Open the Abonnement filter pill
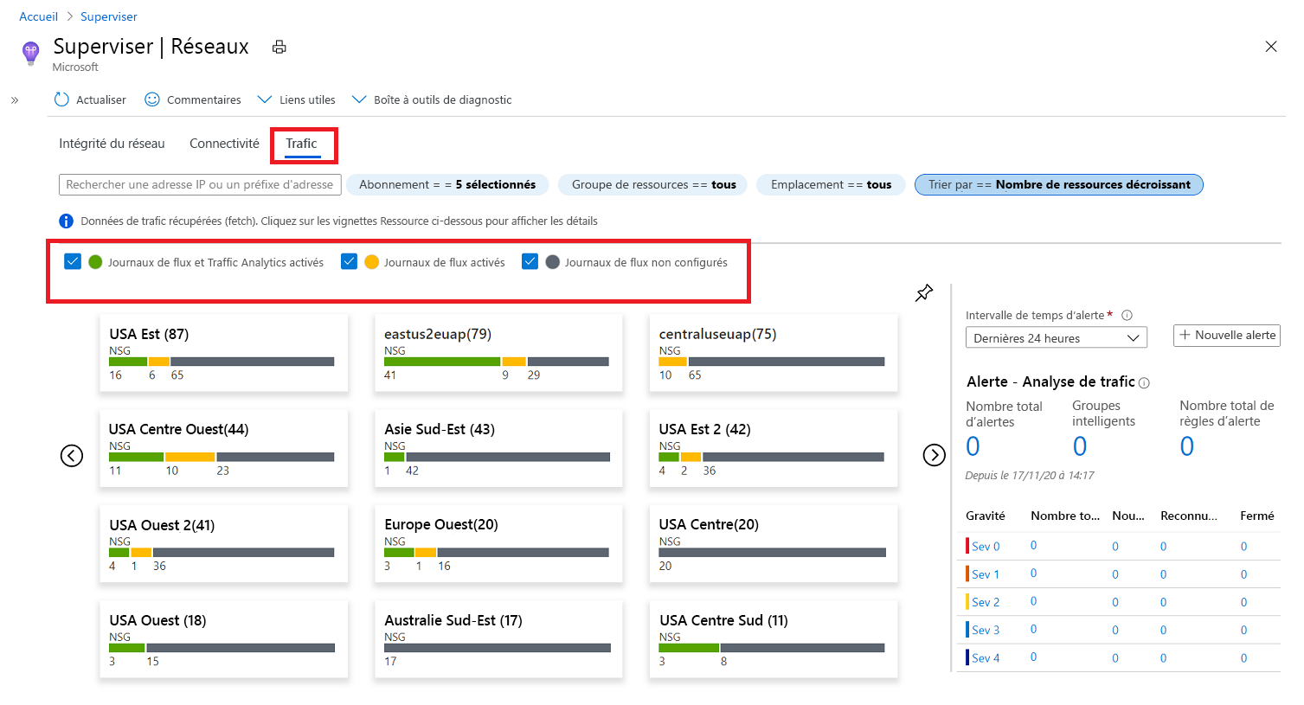The image size is (1304, 705). (447, 184)
